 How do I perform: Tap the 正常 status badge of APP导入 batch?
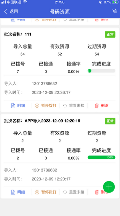pos(110,121)
